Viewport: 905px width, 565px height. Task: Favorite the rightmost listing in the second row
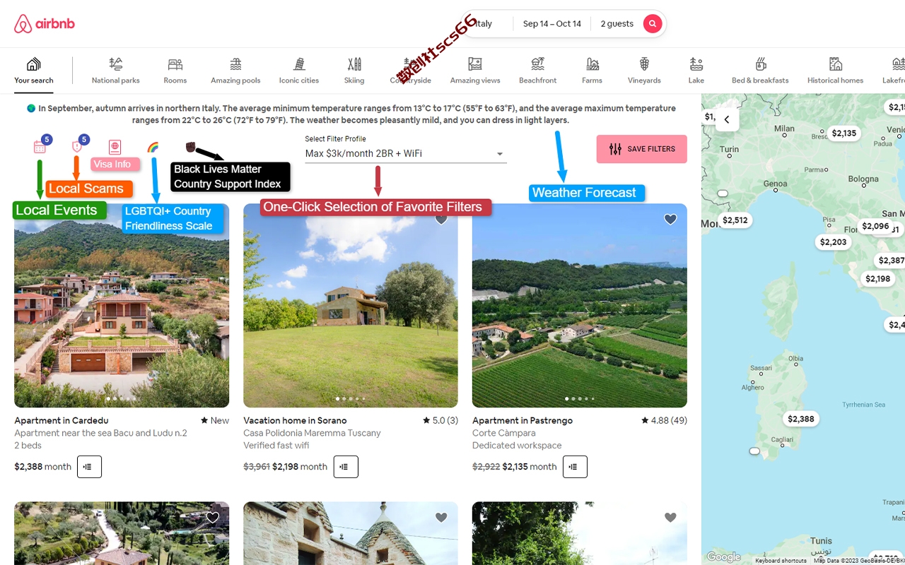(x=670, y=518)
